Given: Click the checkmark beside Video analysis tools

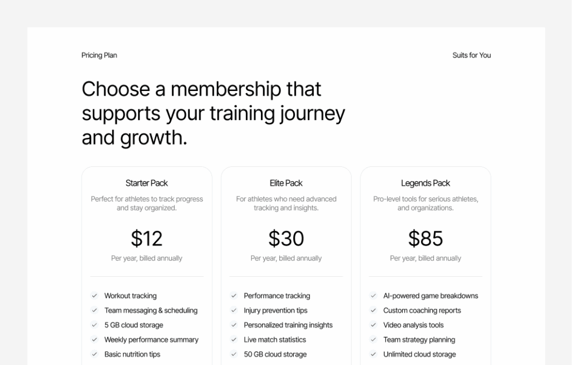Looking at the screenshot, I should click(373, 325).
